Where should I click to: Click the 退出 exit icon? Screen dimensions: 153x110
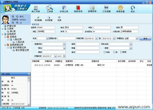pyautogui.click(x=133, y=9)
